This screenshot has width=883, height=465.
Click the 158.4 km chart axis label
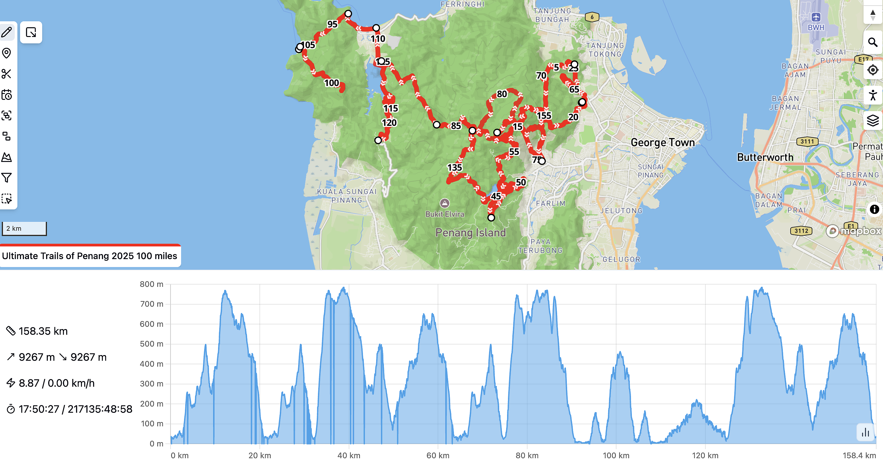(859, 456)
